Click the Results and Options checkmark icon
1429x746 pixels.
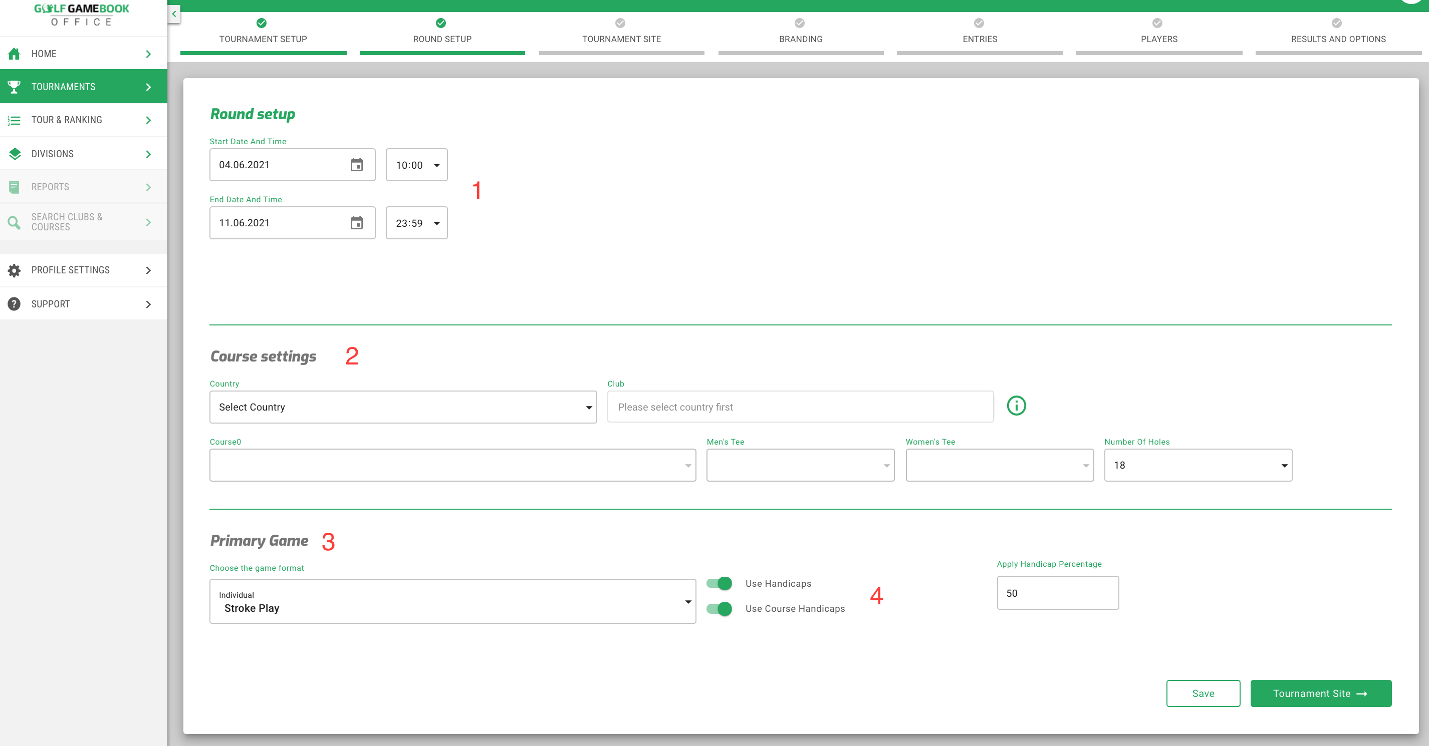(1337, 23)
